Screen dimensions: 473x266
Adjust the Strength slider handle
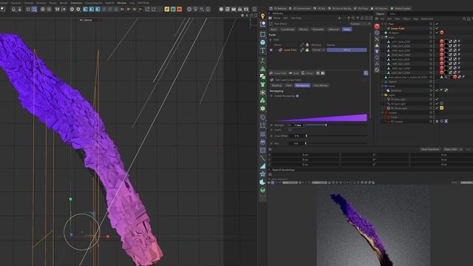point(326,125)
